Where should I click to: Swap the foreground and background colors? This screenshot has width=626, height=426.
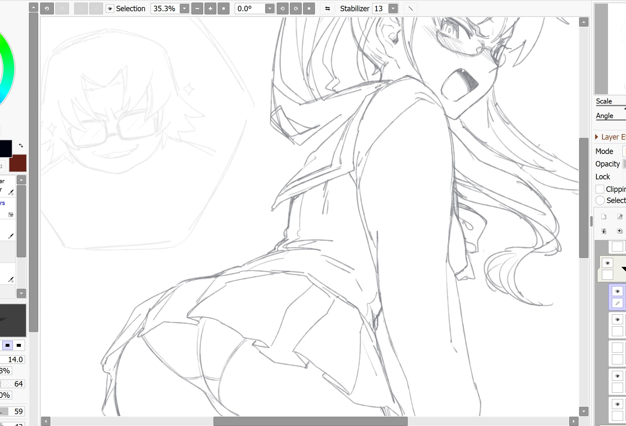pyautogui.click(x=21, y=146)
